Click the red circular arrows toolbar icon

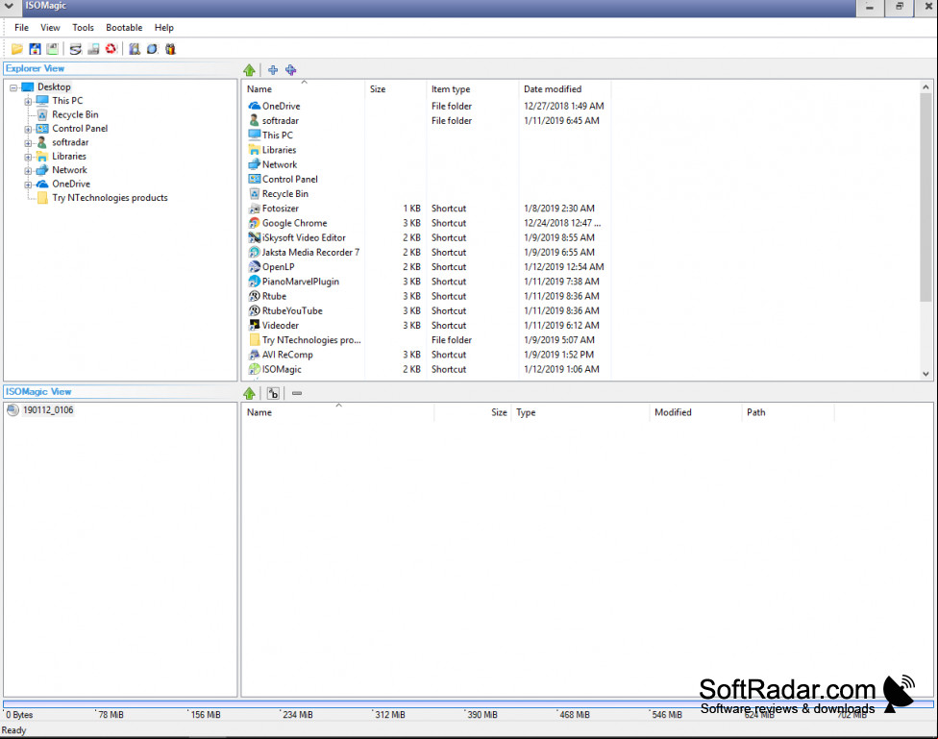111,49
